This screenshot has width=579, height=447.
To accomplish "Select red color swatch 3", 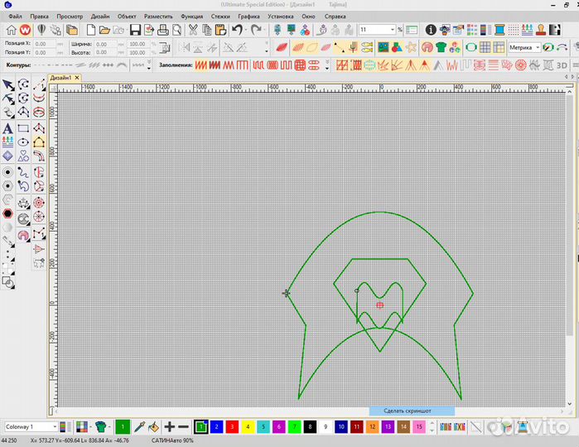I will click(x=232, y=427).
